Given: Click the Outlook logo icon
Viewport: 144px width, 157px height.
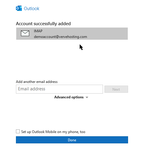Looking at the screenshot, I should [x=19, y=8].
